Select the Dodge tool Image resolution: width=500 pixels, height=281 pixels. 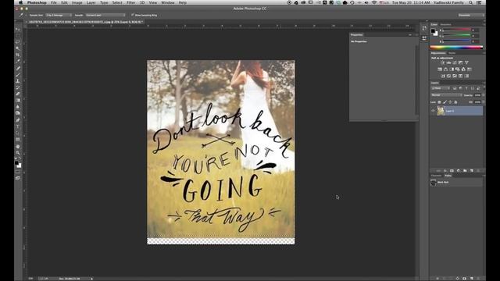point(18,113)
